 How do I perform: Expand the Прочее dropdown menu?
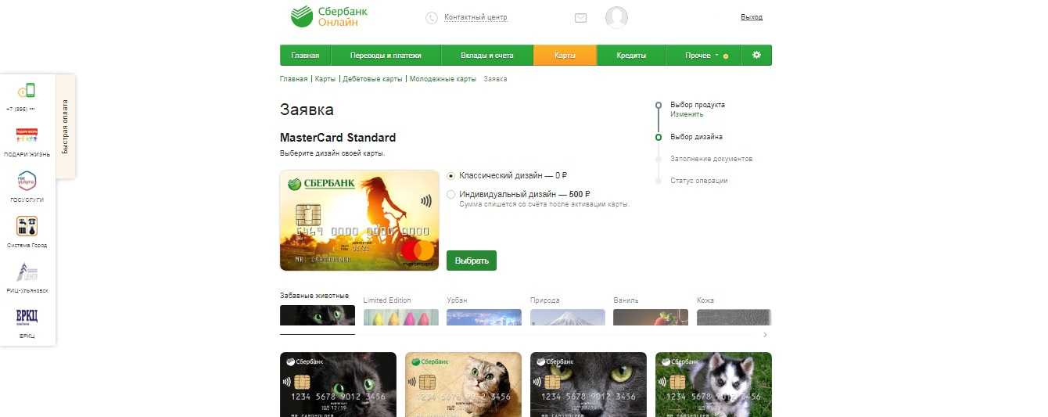pyautogui.click(x=703, y=56)
